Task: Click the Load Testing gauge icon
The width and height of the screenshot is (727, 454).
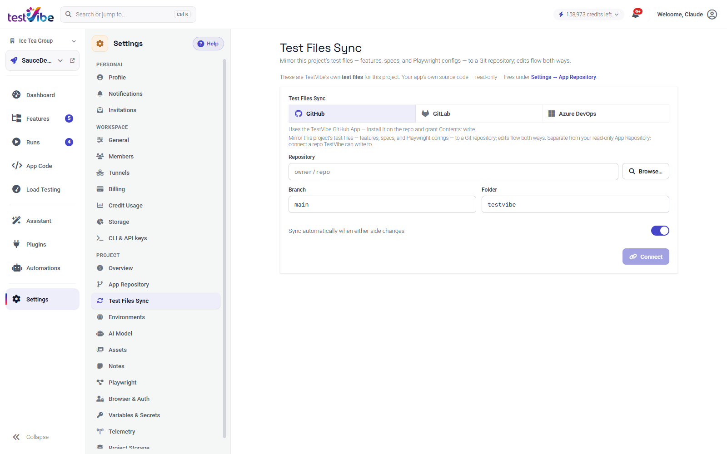Action: (16, 189)
